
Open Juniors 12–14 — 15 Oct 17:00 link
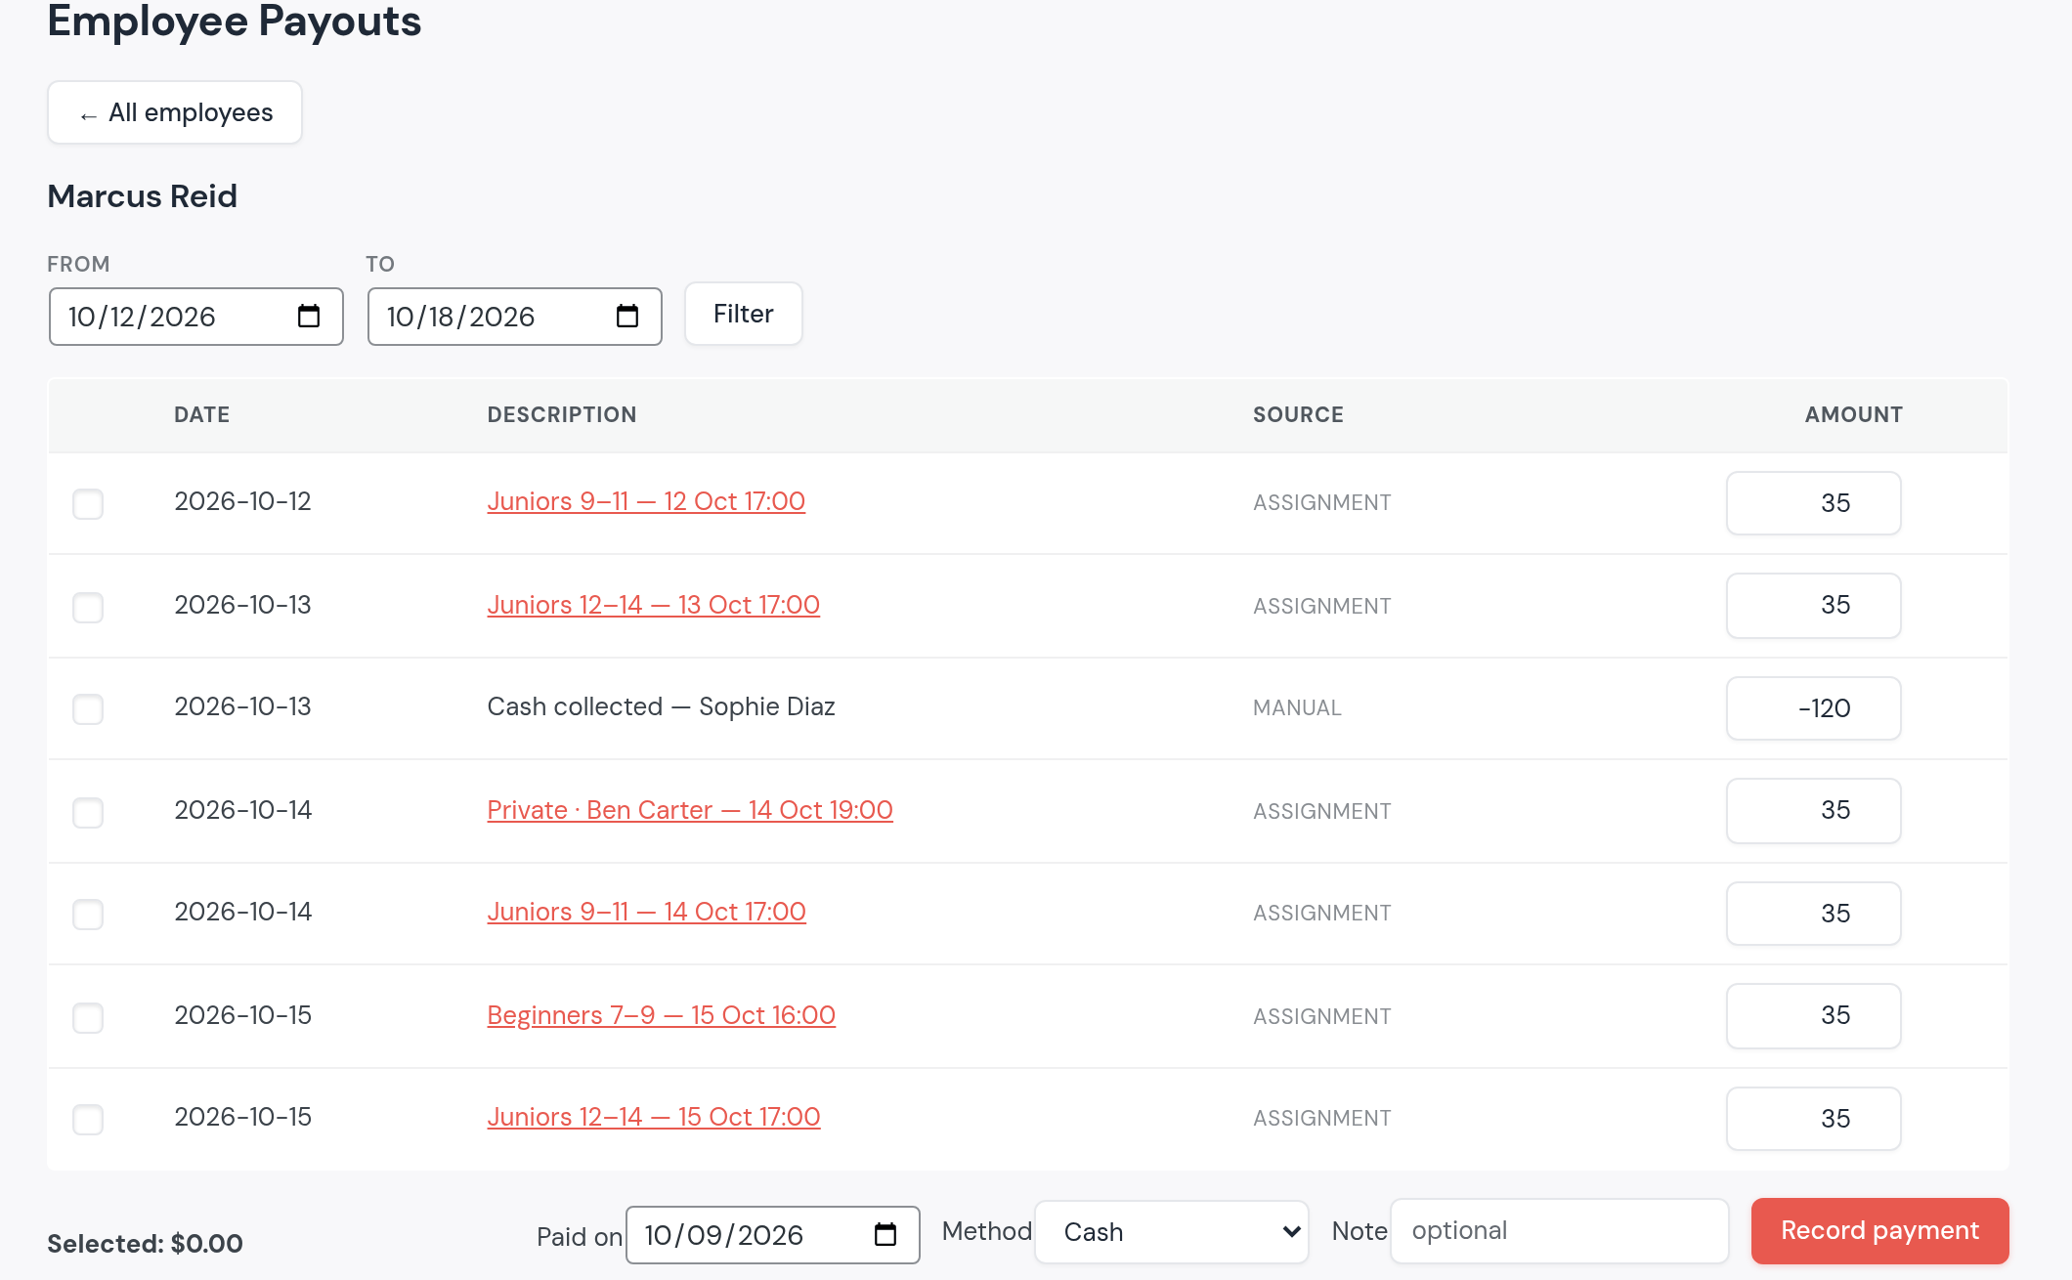pos(654,1117)
